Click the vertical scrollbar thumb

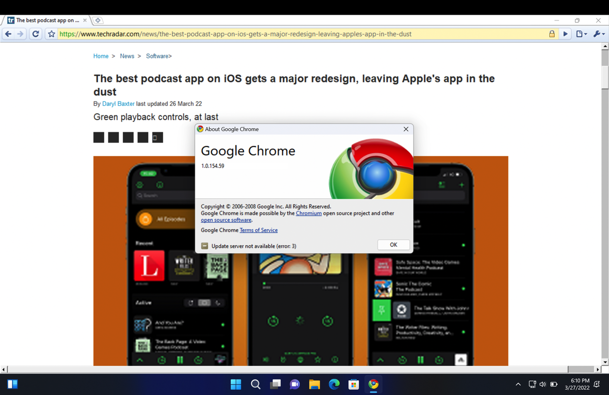pyautogui.click(x=605, y=77)
